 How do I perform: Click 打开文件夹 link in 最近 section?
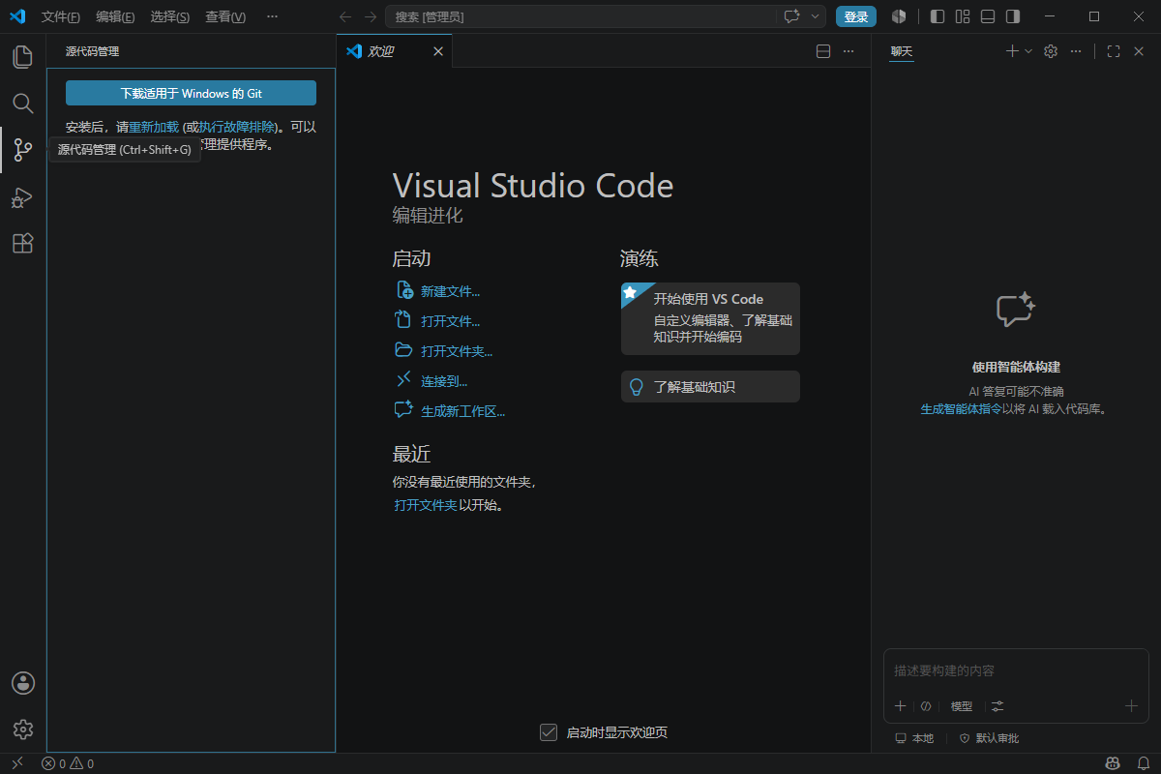click(x=426, y=505)
